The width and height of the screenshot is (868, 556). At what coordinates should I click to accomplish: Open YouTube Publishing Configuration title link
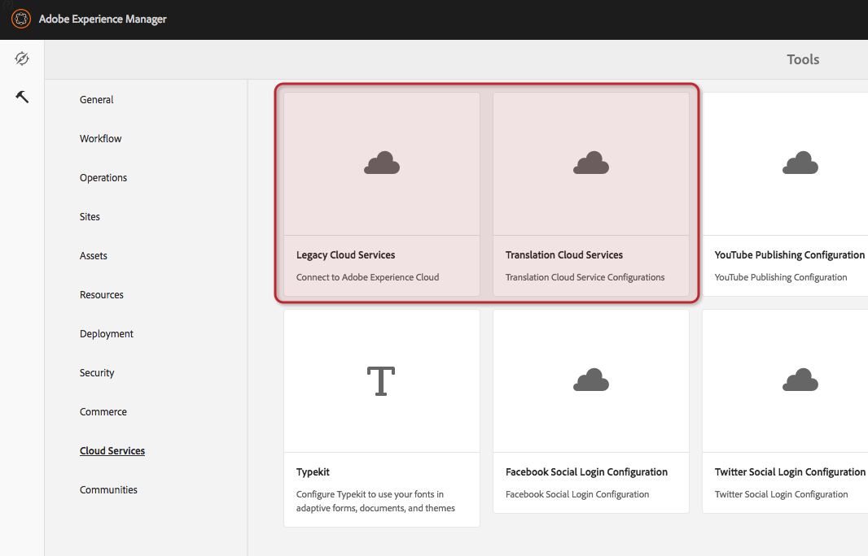pyautogui.click(x=789, y=254)
